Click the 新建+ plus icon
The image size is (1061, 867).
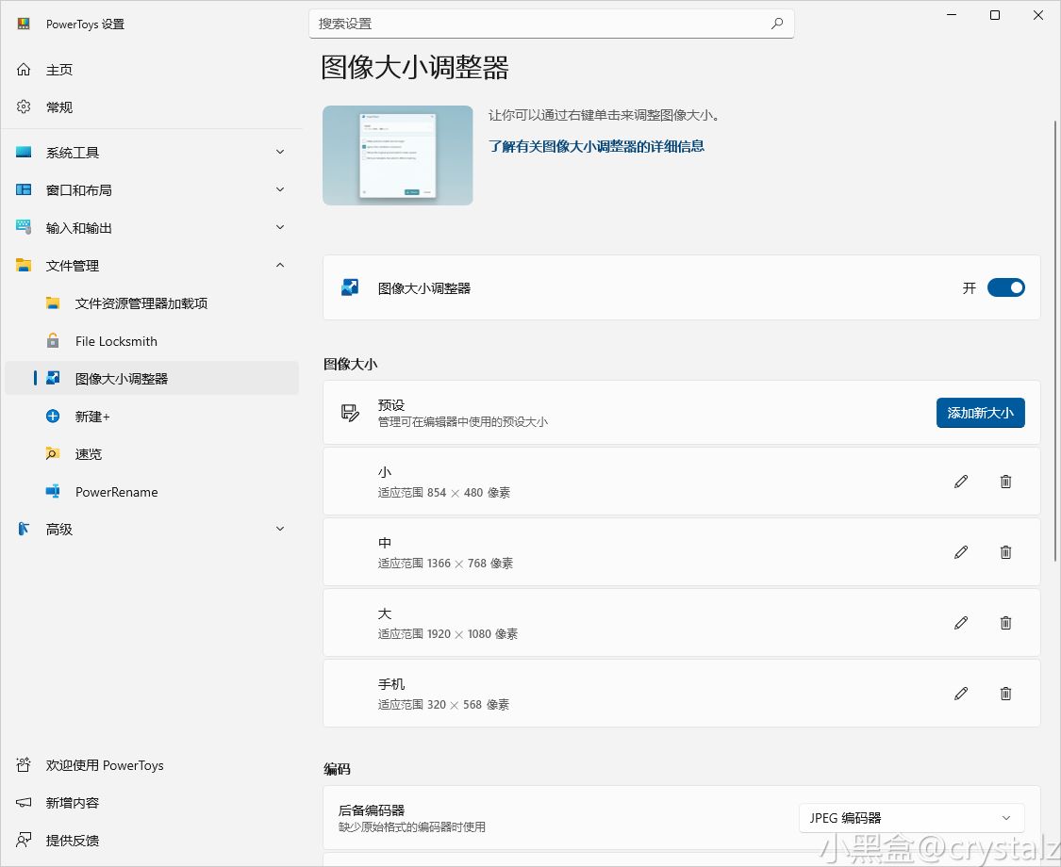click(53, 416)
